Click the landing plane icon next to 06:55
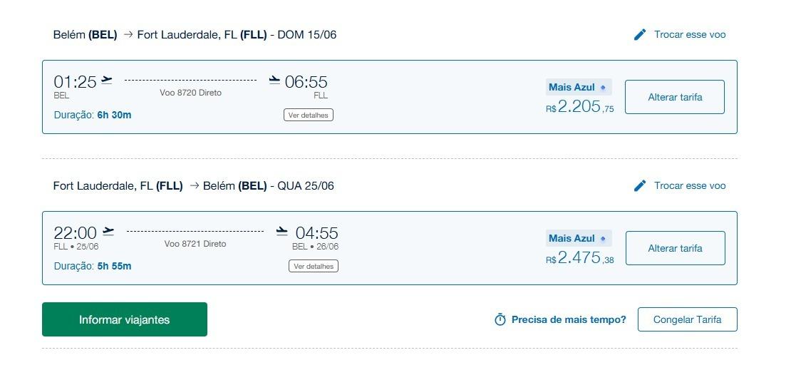The image size is (786, 365). [274, 80]
